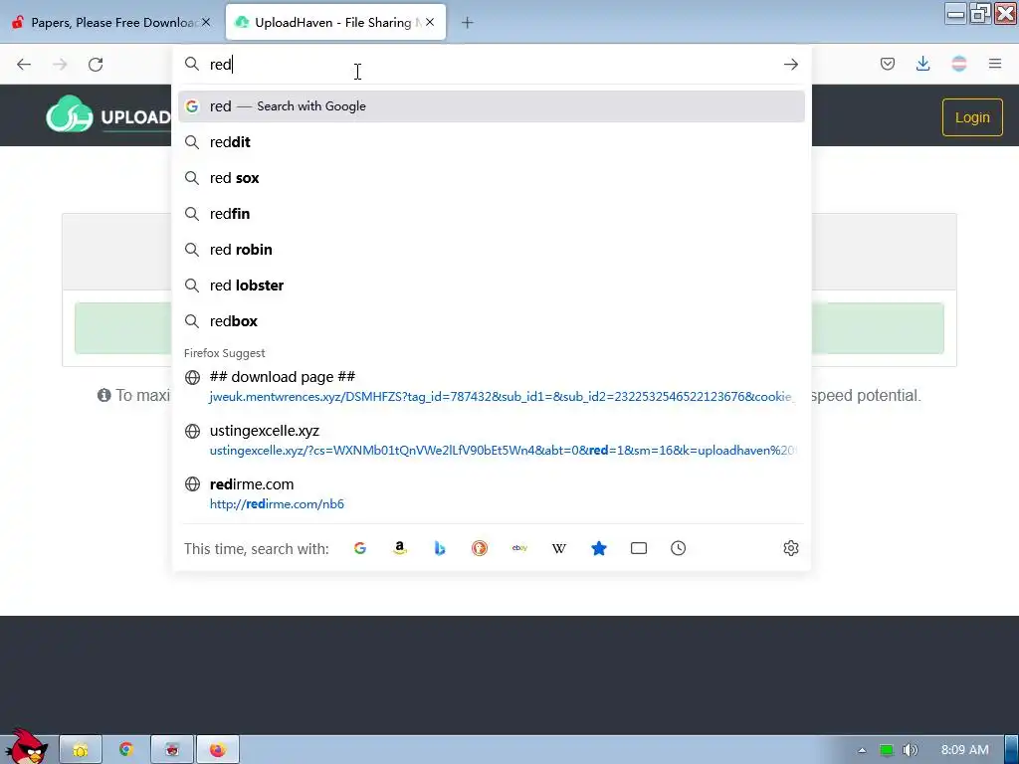Close the Papers, Please tab

point(206,22)
